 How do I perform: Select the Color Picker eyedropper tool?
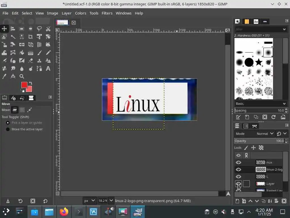pos(4,76)
